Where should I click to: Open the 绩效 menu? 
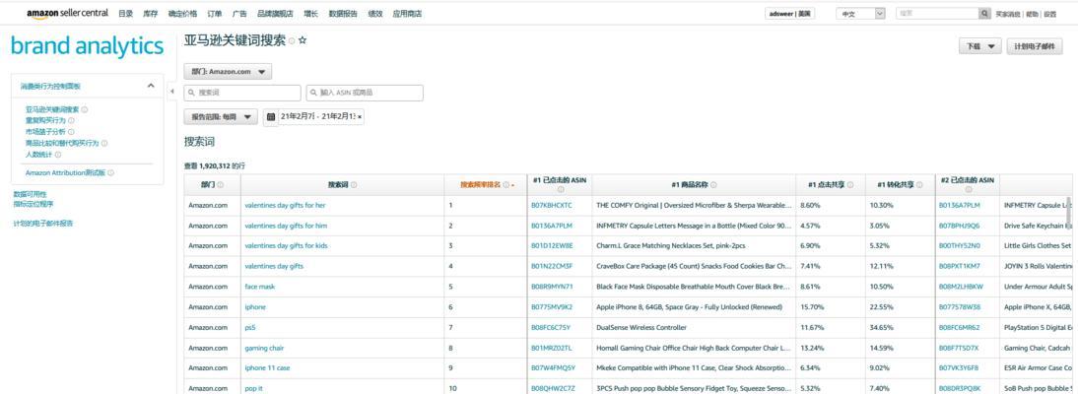coord(375,14)
